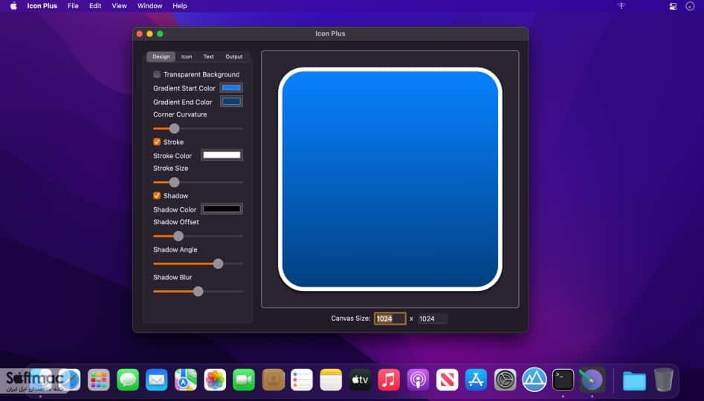Viewport: 704px width, 401px height.
Task: Open the Window menu
Action: click(149, 6)
